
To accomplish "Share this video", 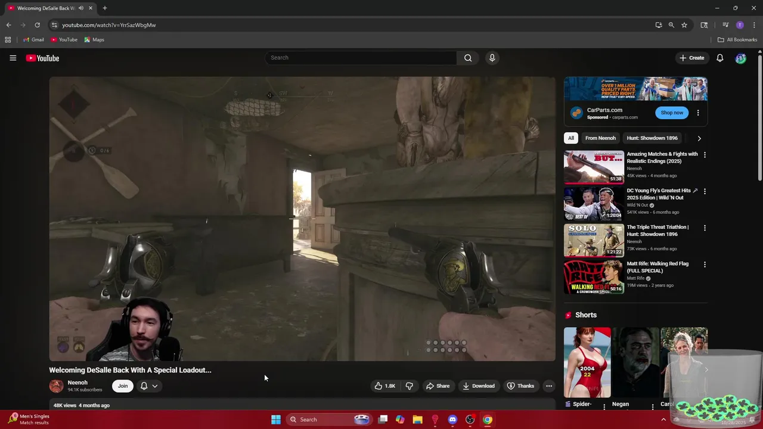I will [x=438, y=386].
